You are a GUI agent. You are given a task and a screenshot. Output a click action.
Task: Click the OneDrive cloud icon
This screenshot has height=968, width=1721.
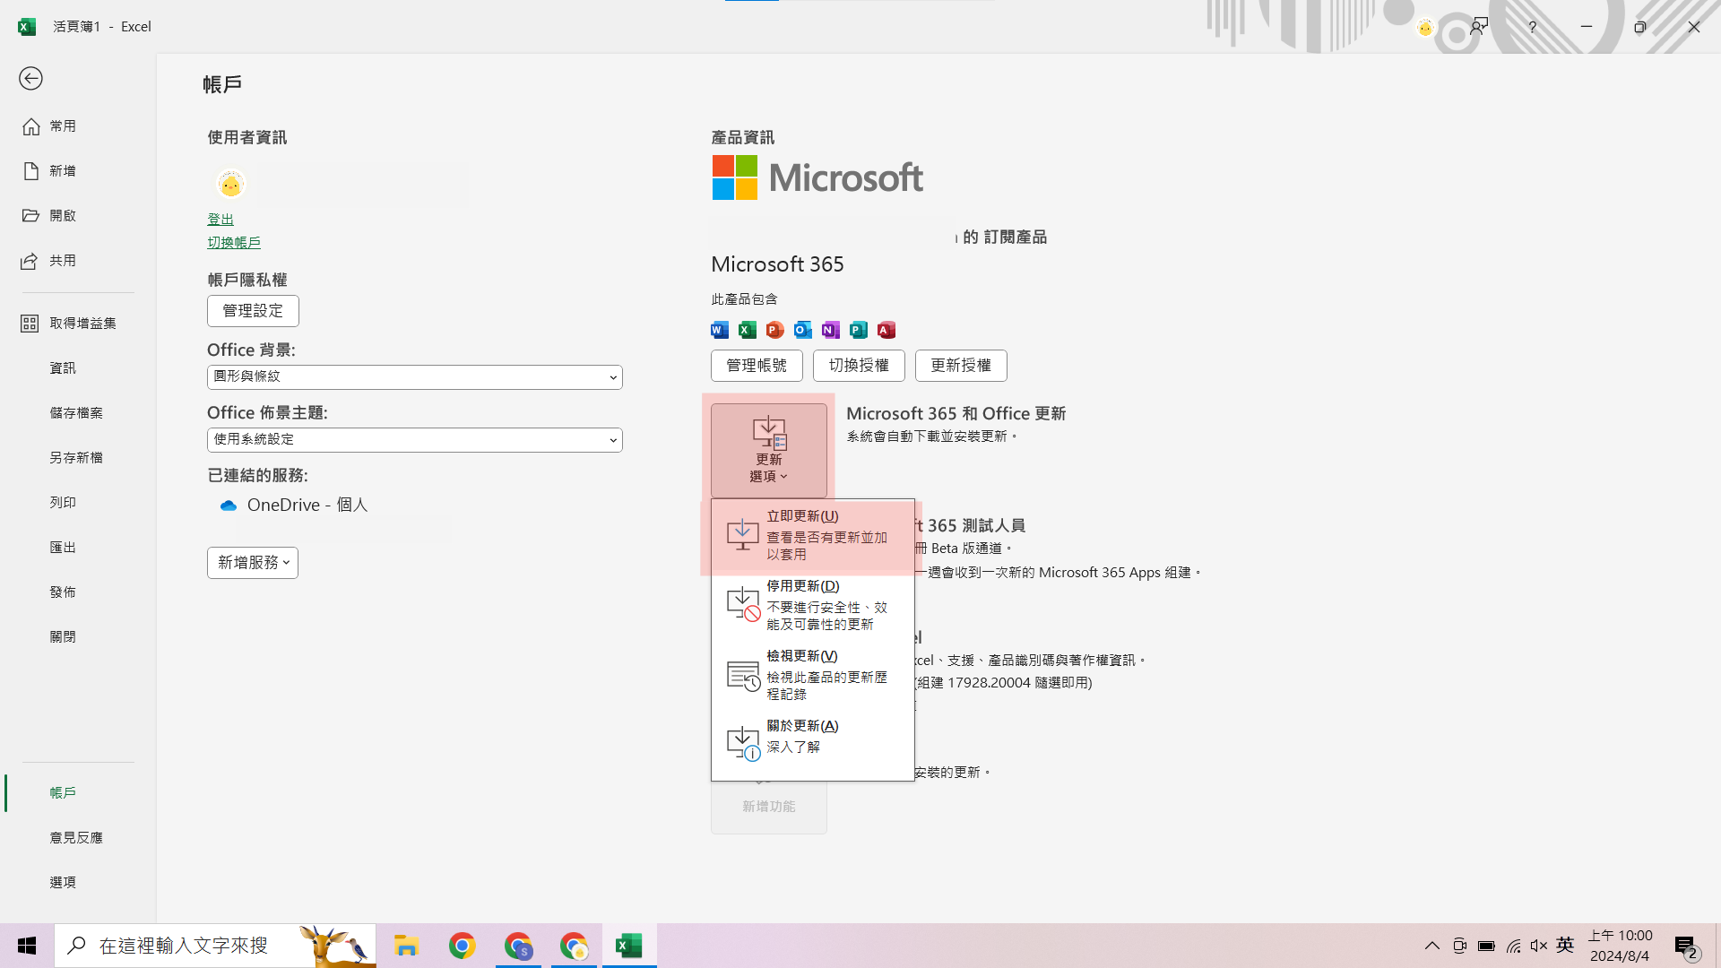[229, 506]
